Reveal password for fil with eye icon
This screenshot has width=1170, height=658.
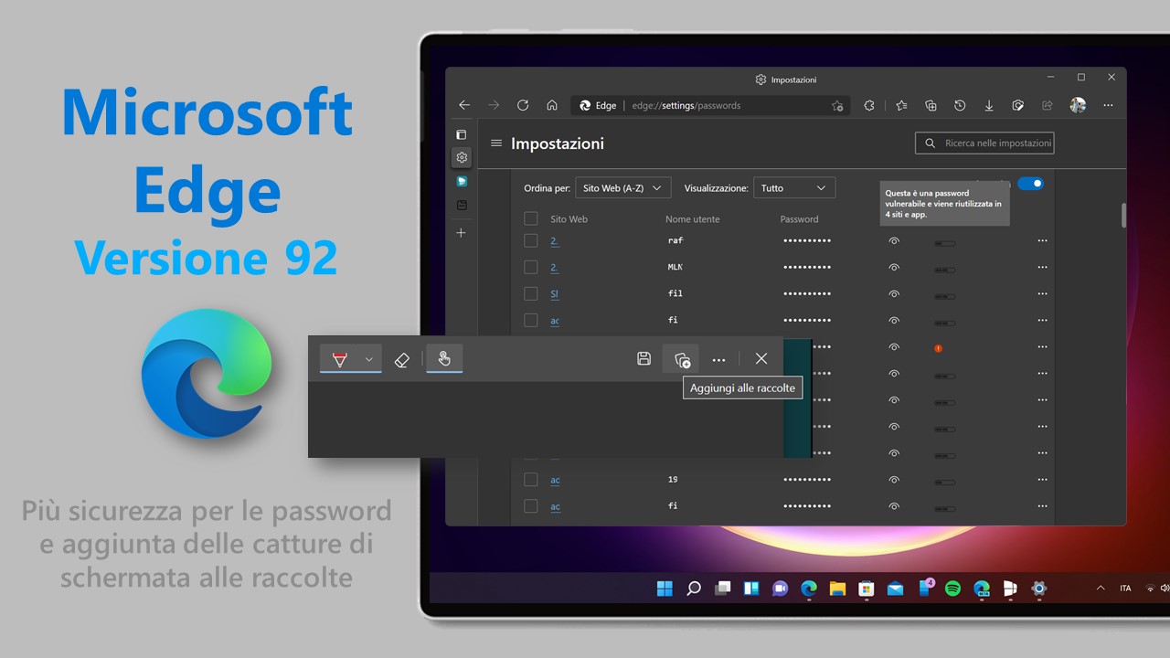pyautogui.click(x=894, y=294)
